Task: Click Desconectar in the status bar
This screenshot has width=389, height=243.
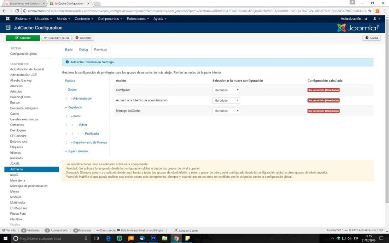Action: pos(106,230)
